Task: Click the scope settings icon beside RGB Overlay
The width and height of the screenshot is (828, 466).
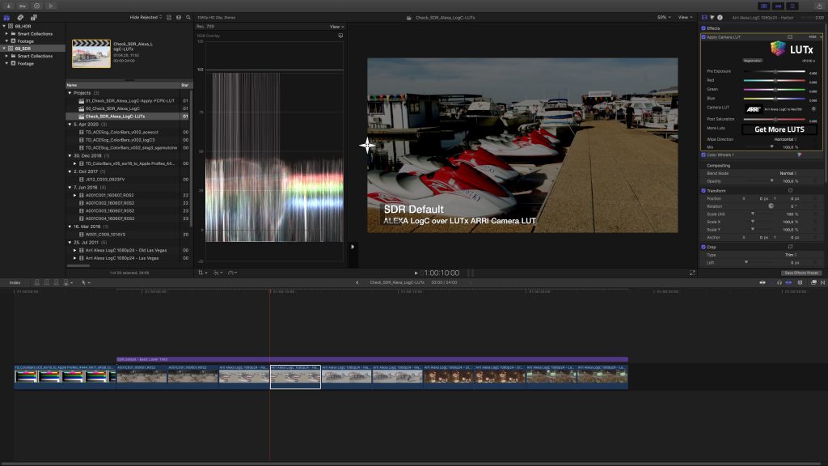Action: pos(340,36)
